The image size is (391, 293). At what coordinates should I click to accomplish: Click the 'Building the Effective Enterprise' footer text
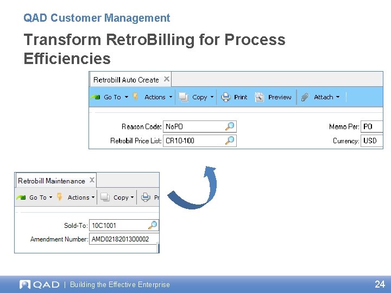pos(120,284)
